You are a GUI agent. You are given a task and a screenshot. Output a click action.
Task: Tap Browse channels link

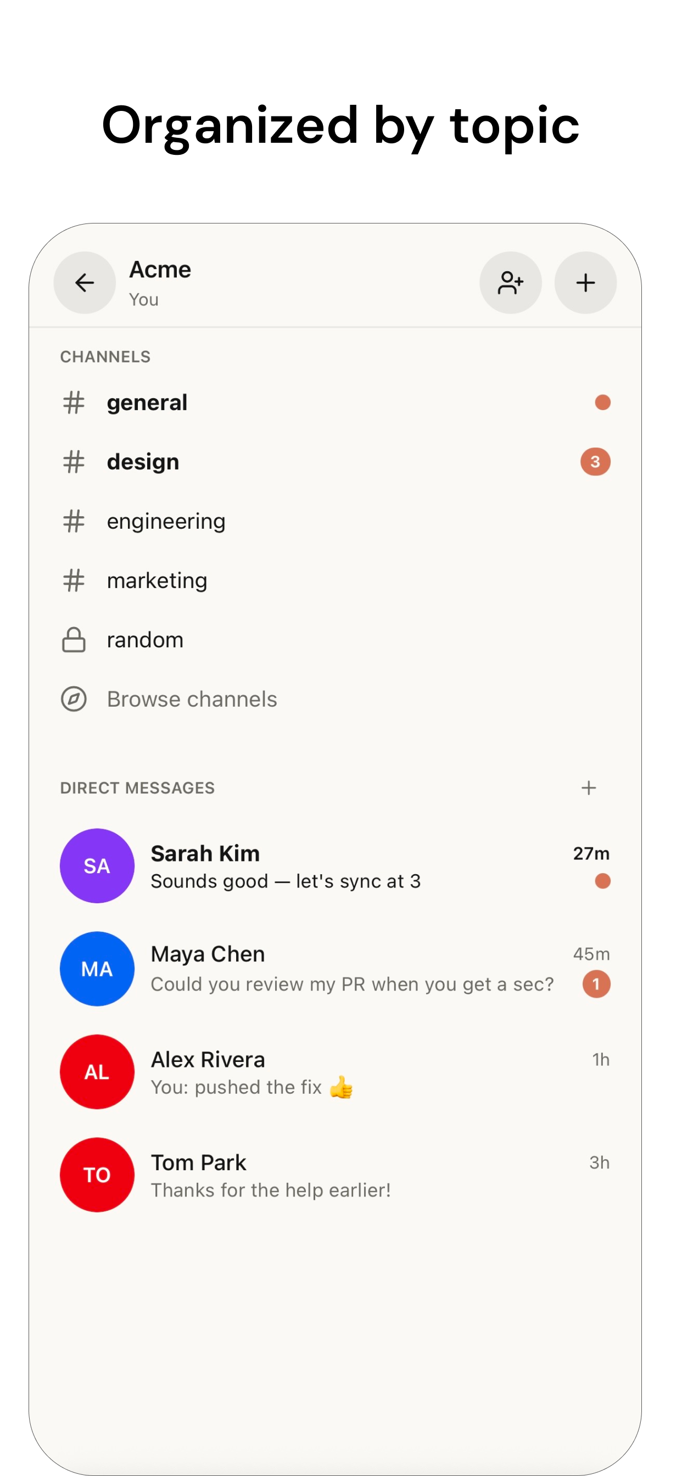tap(192, 699)
